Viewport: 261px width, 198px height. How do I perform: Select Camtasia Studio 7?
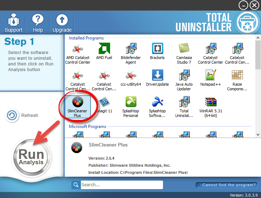(184, 53)
